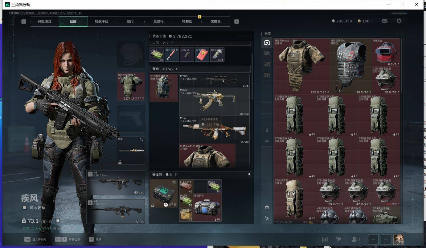Click the 进入特勤处 button

(x=35, y=239)
